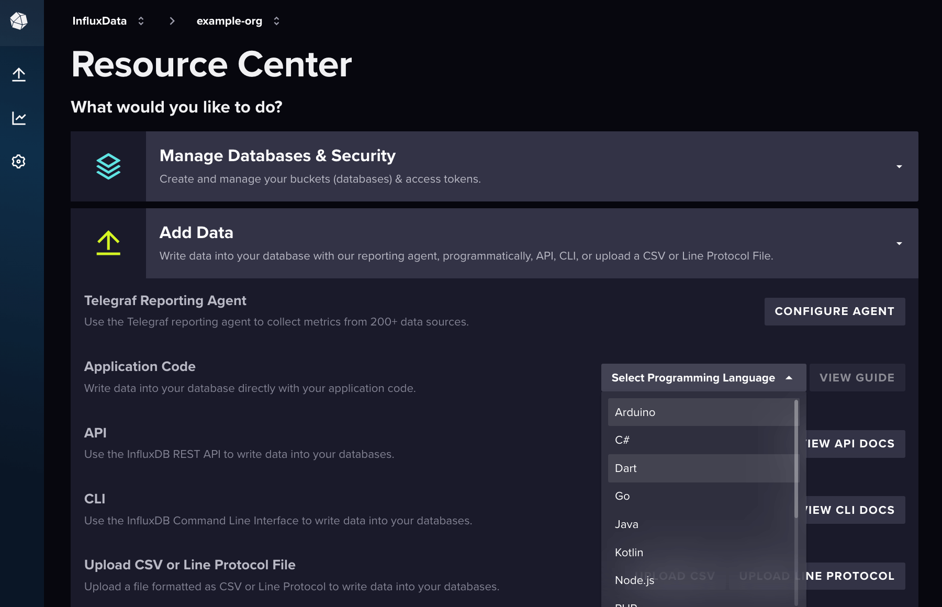Click the View Guide button

[857, 377]
